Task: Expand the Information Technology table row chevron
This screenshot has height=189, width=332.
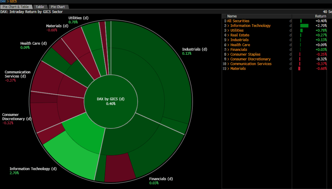Action: 228,26
